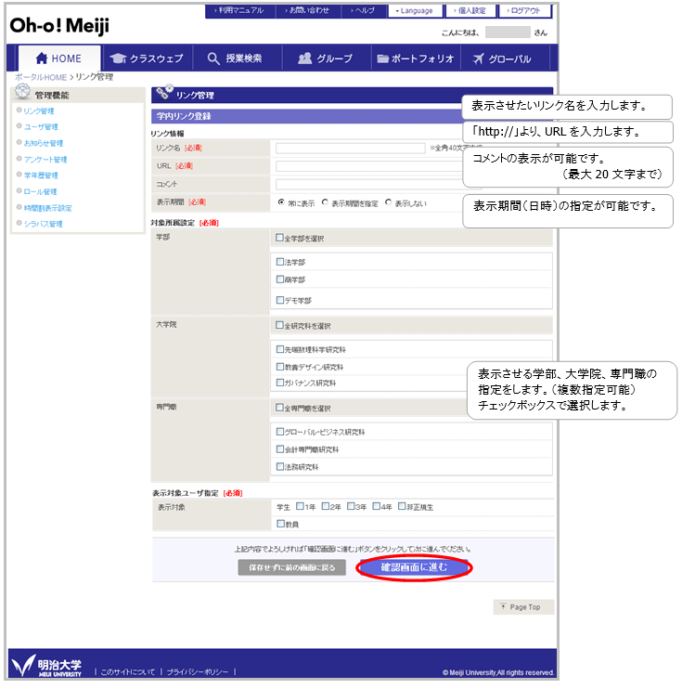Open このサイトについて footer link
The width and height of the screenshot is (682, 689).
pyautogui.click(x=128, y=672)
